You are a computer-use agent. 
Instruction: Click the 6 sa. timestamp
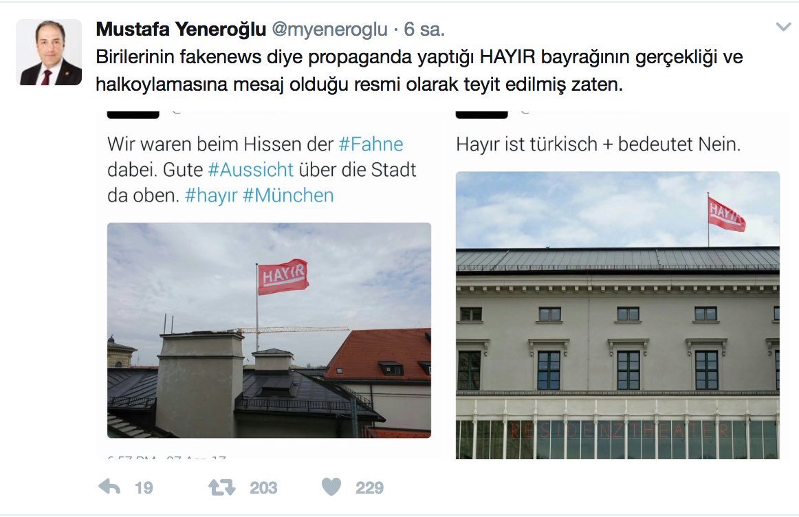(x=424, y=30)
